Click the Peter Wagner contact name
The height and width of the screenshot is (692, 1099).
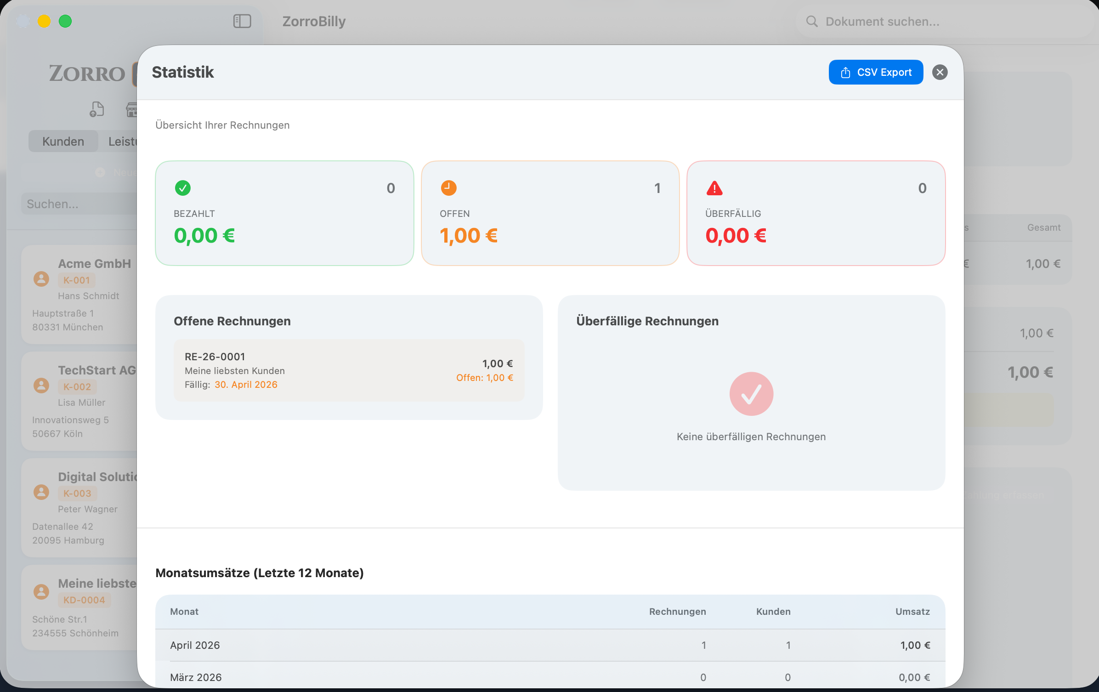point(87,509)
